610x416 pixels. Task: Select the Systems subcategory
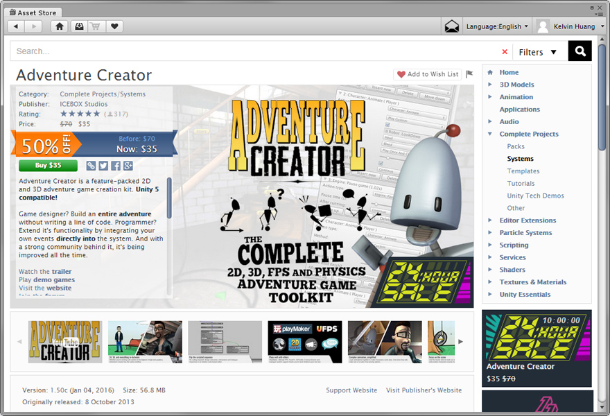520,159
